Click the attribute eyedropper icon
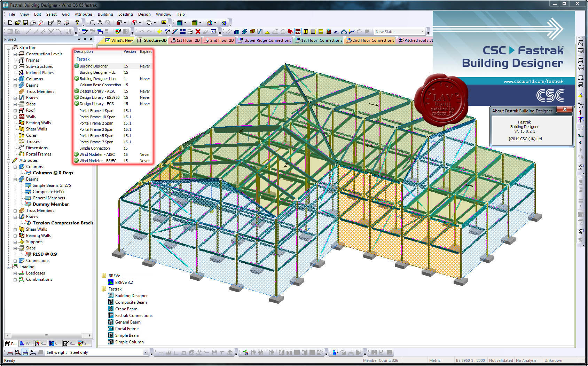 pos(85,32)
